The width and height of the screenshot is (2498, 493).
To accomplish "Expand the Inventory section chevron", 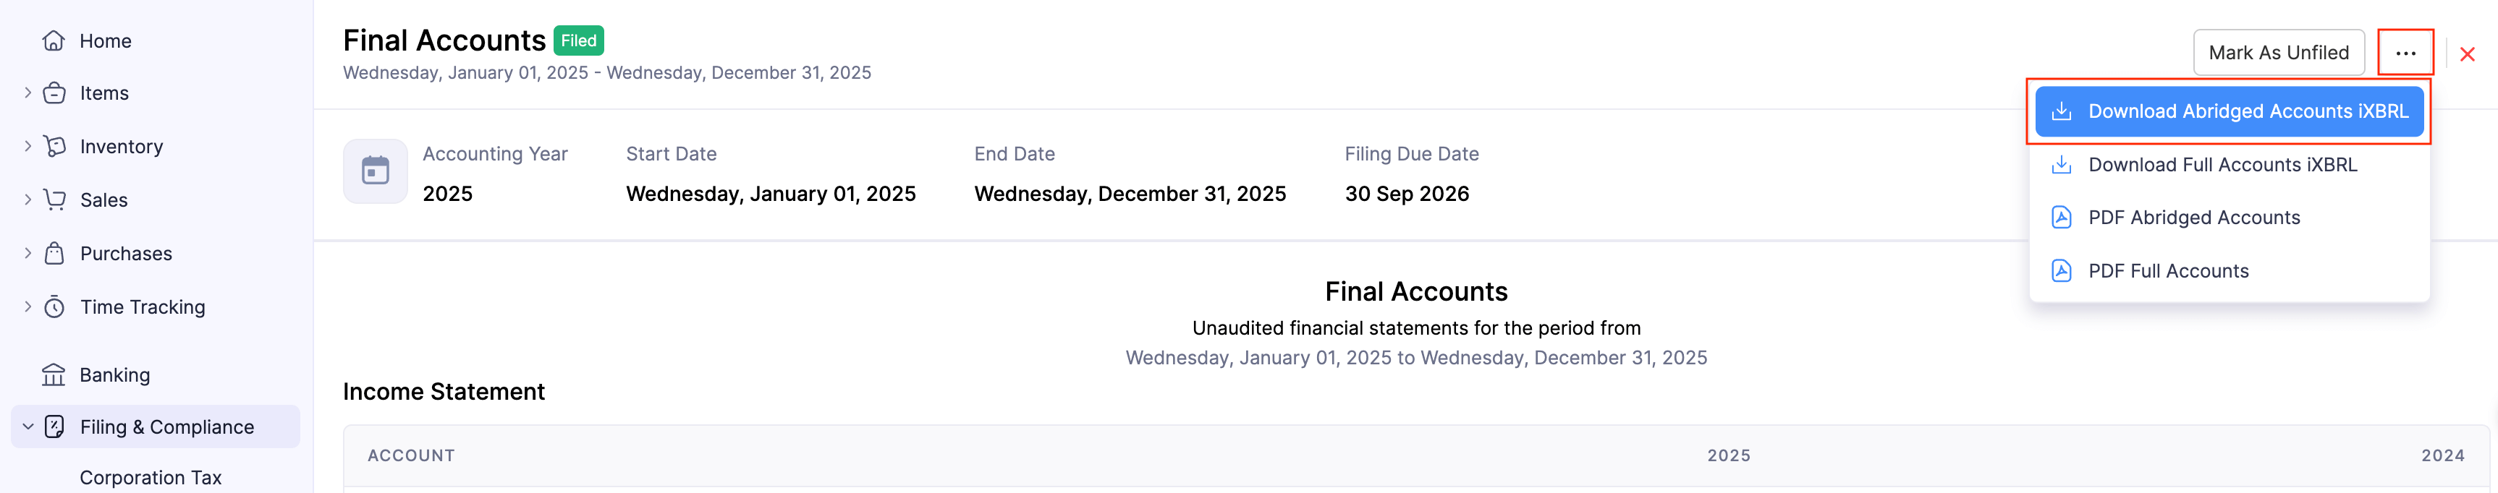I will click(27, 146).
